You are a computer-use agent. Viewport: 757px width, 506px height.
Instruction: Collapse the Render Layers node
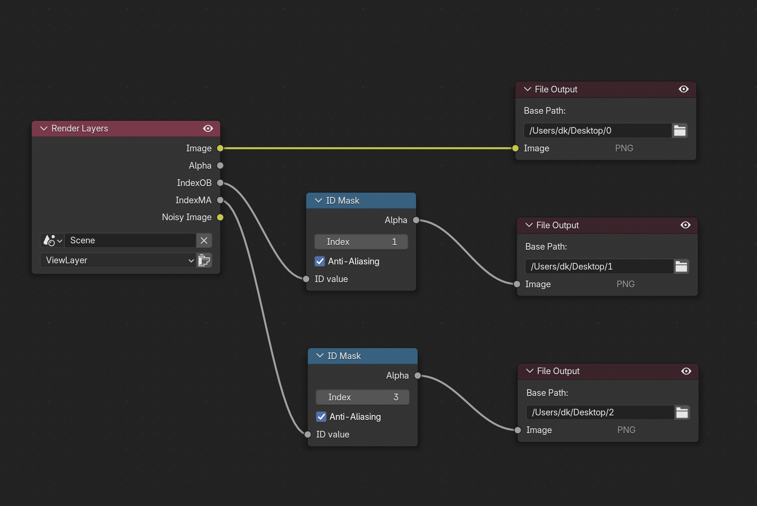point(44,129)
